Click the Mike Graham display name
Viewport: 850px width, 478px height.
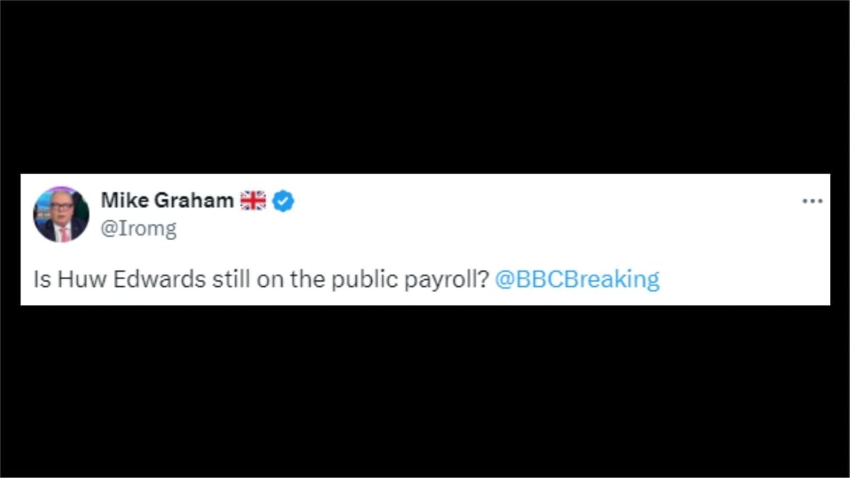167,200
